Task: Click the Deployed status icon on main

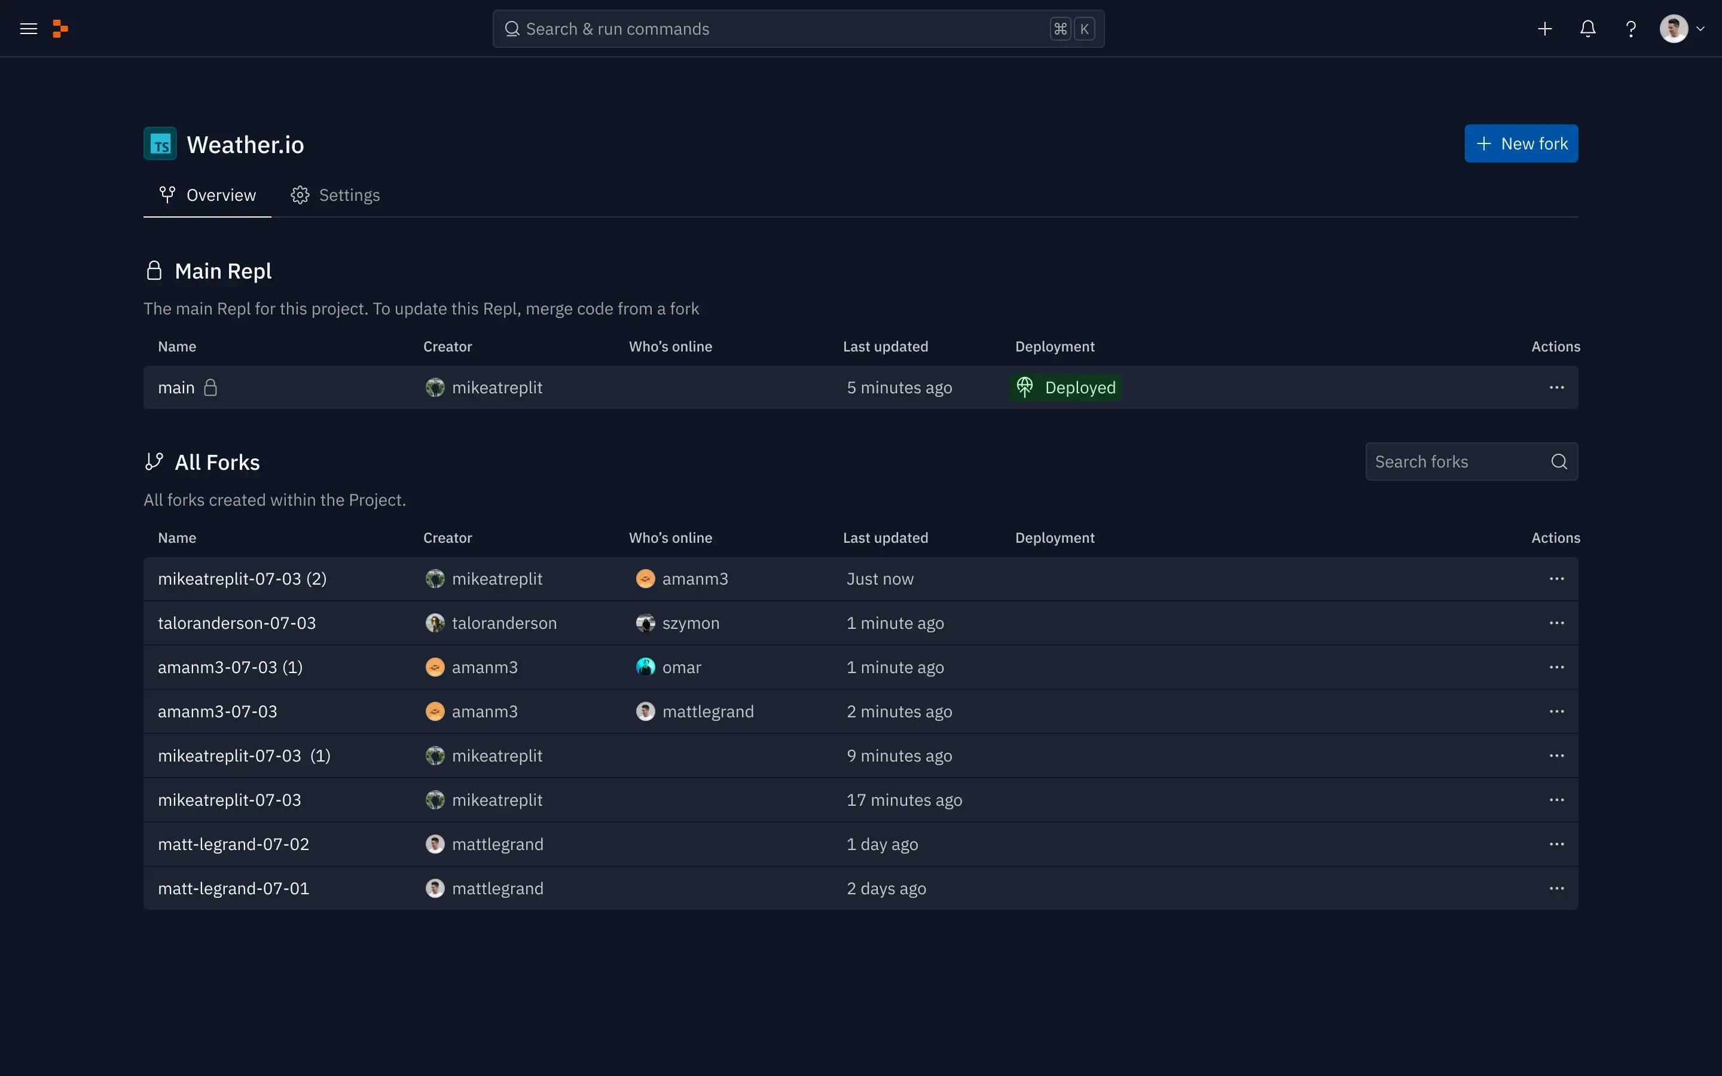Action: click(1025, 387)
